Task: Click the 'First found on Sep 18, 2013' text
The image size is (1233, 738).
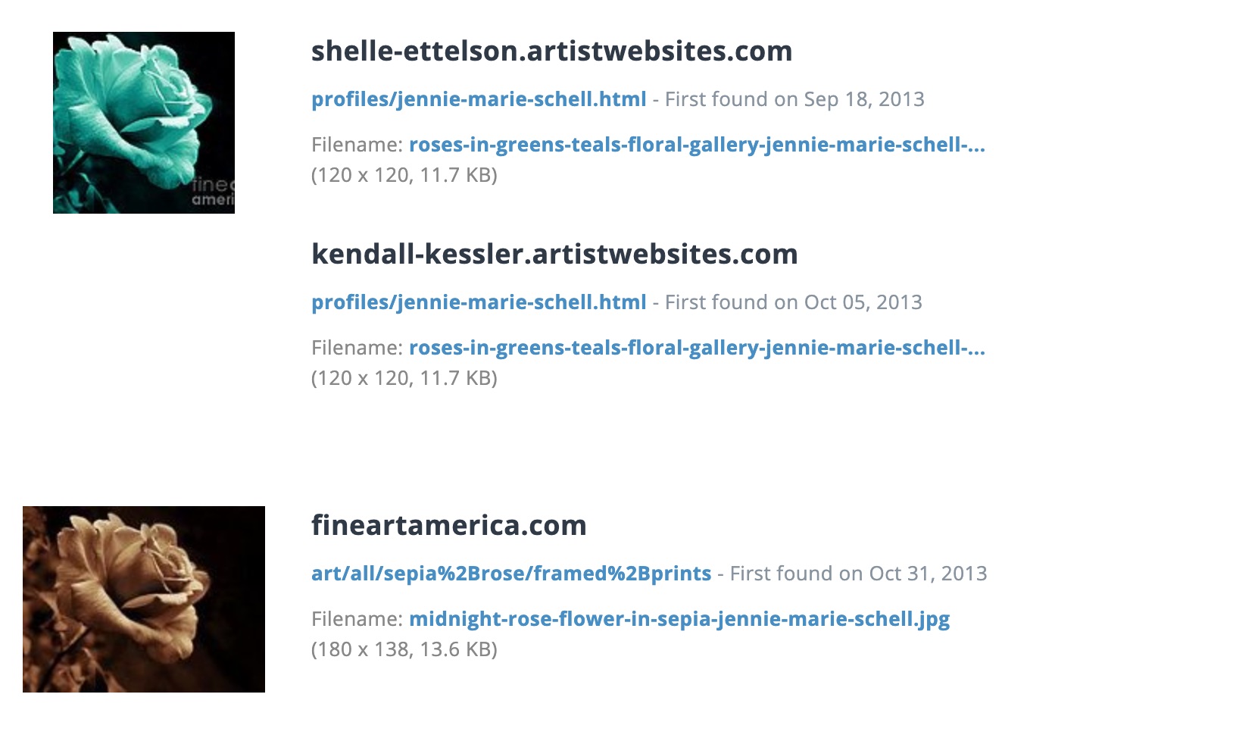Action: [x=794, y=99]
